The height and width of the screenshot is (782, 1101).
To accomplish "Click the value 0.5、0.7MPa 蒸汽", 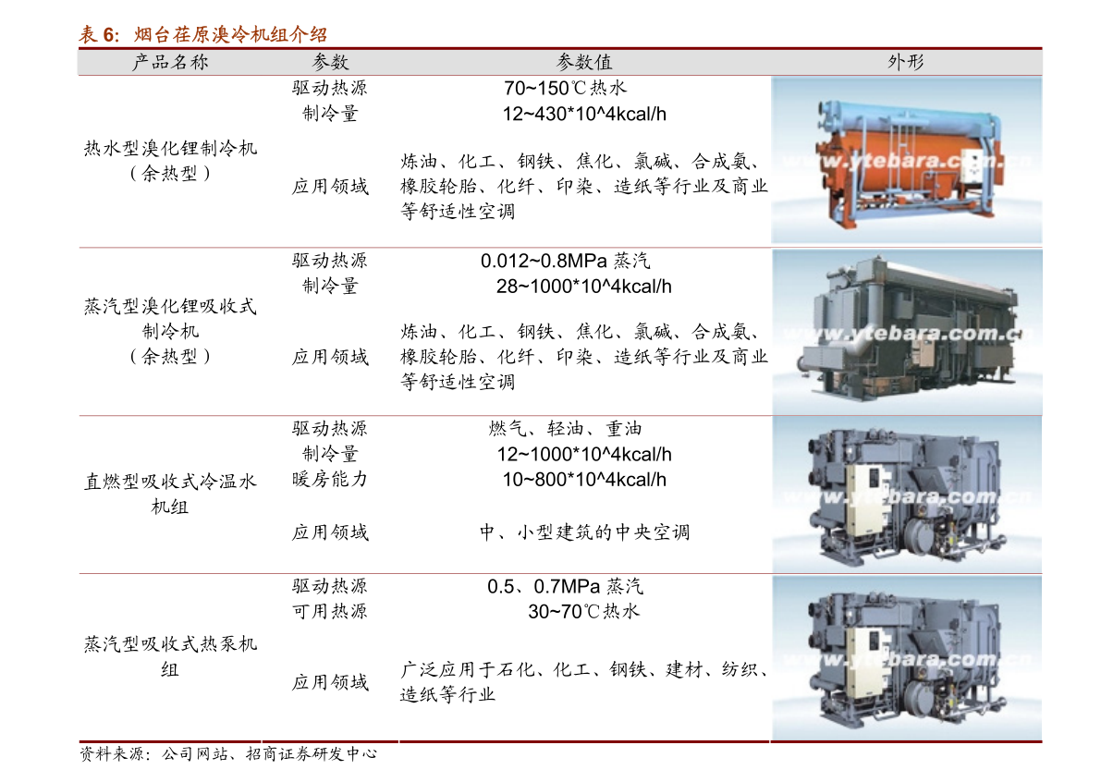I will coord(565,586).
